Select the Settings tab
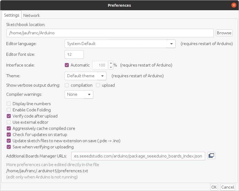This screenshot has width=239, height=191. click(12, 15)
